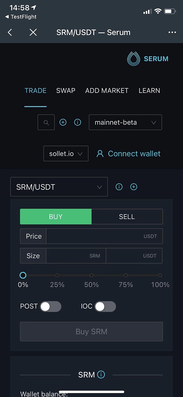Click info icon beside SRM/USDT selector
The image size is (183, 397).
(119, 187)
